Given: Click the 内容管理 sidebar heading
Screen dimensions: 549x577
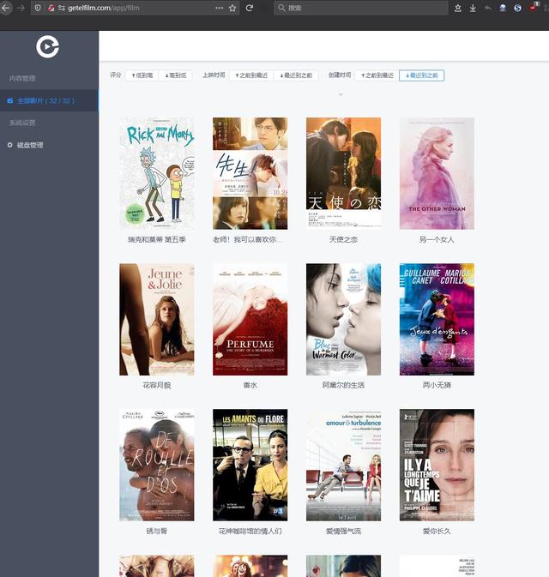Looking at the screenshot, I should click(22, 78).
